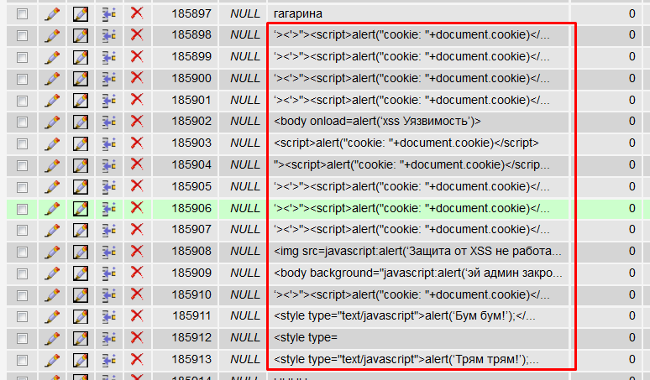This screenshot has height=380, width=650.
Task: Click the 0 value in row 185904
Action: (632, 164)
